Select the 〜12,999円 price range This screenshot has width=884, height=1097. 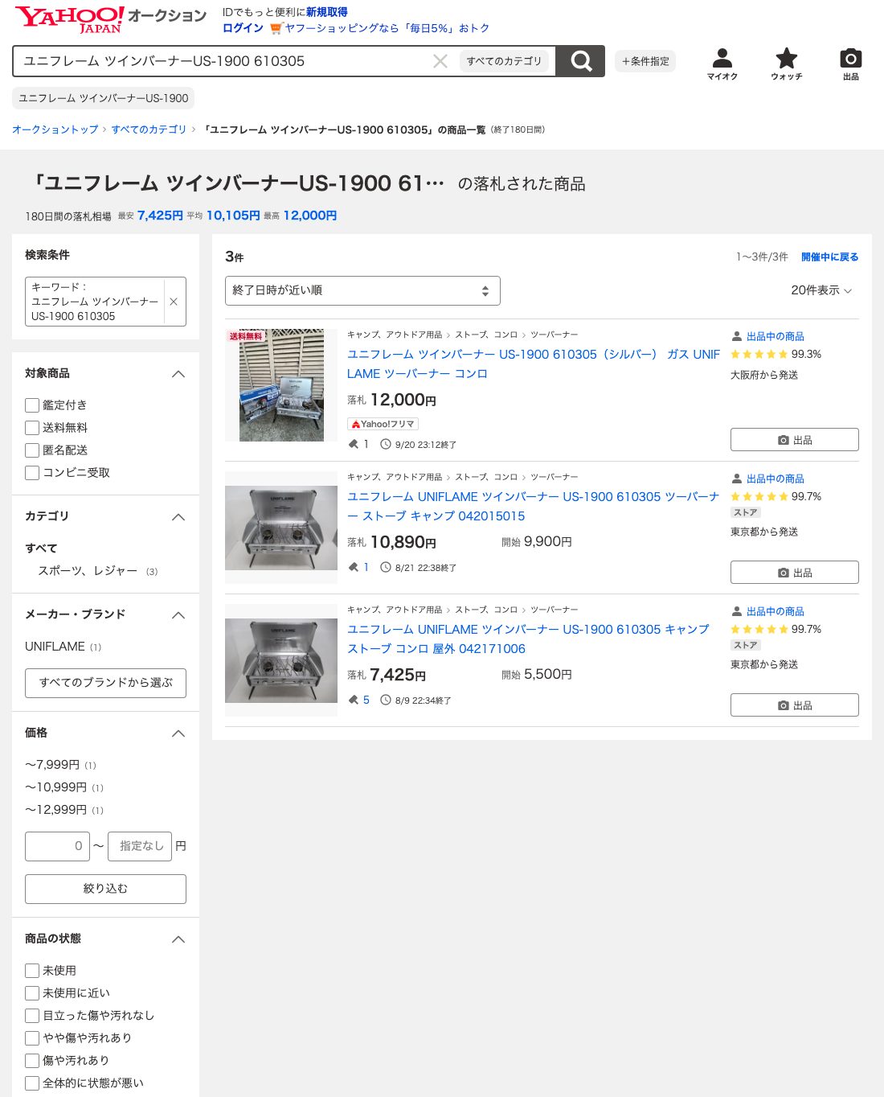(55, 810)
